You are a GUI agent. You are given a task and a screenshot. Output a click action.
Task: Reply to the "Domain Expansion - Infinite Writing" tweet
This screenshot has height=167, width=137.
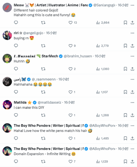16,161
